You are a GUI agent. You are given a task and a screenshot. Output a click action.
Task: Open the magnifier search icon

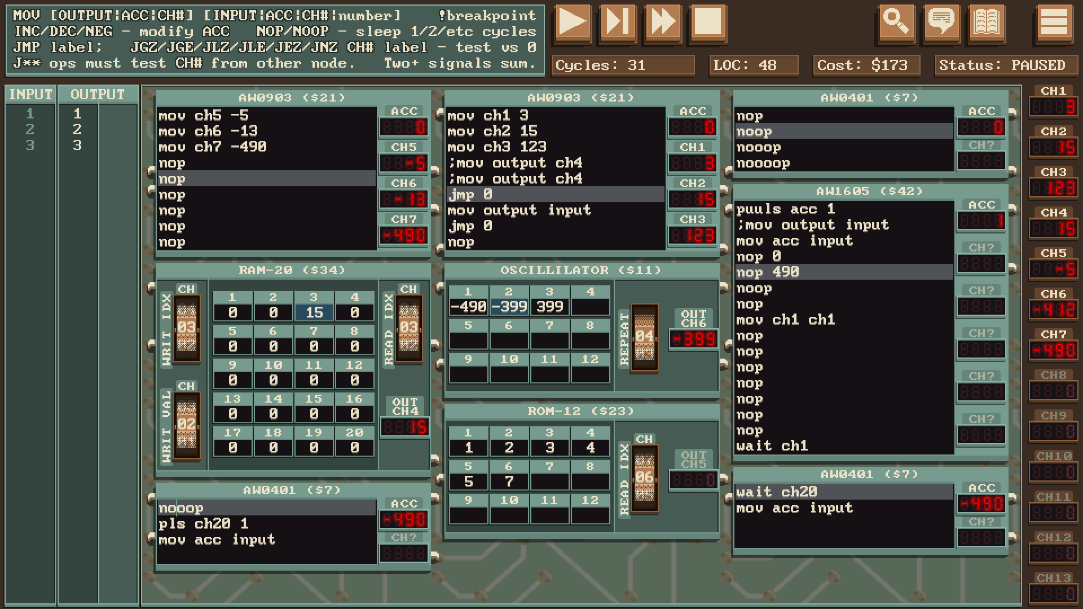[896, 23]
